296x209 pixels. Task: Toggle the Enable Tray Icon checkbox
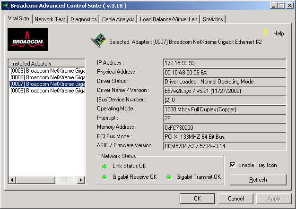pos(233,165)
